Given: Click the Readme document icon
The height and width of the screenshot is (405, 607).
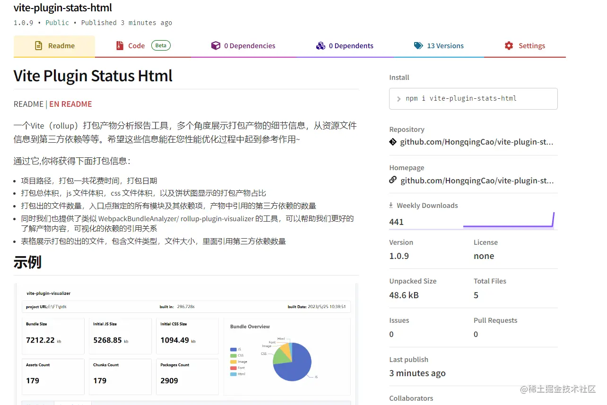Looking at the screenshot, I should (x=39, y=46).
